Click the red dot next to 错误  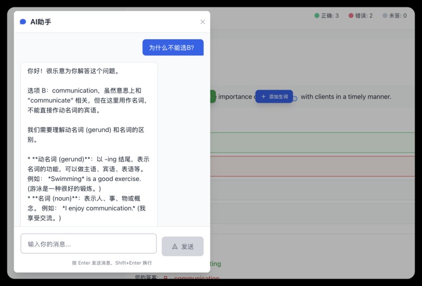(351, 16)
